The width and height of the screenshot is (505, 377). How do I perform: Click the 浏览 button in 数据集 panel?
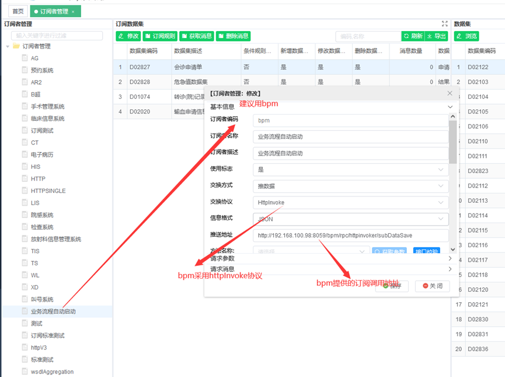466,36
